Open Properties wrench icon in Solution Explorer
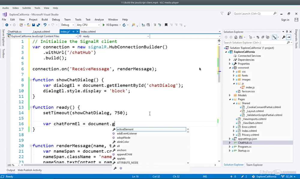This screenshot has width=300, height=179. coord(283,37)
